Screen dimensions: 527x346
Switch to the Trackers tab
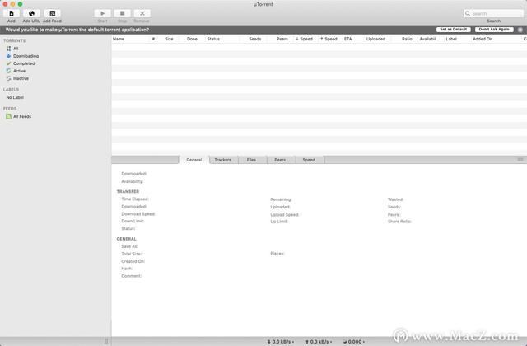point(223,160)
